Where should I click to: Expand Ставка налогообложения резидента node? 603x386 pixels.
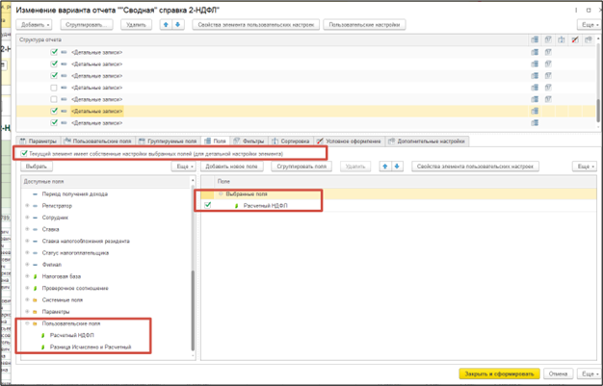pos(27,241)
